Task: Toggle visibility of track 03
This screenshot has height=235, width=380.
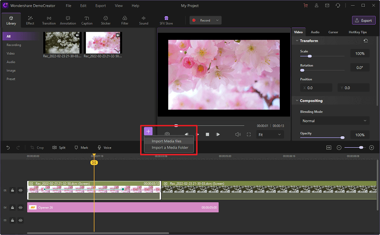Action: click(x=20, y=220)
